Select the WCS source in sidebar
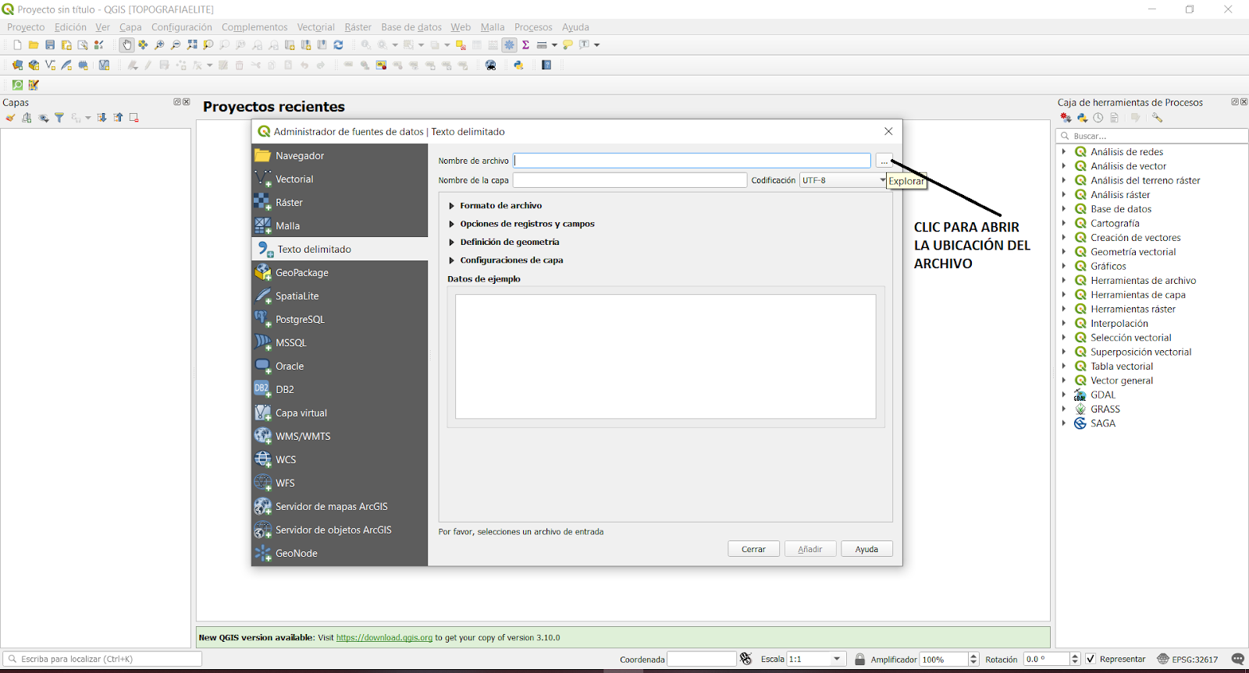Viewport: 1249px width, 673px height. click(x=340, y=459)
